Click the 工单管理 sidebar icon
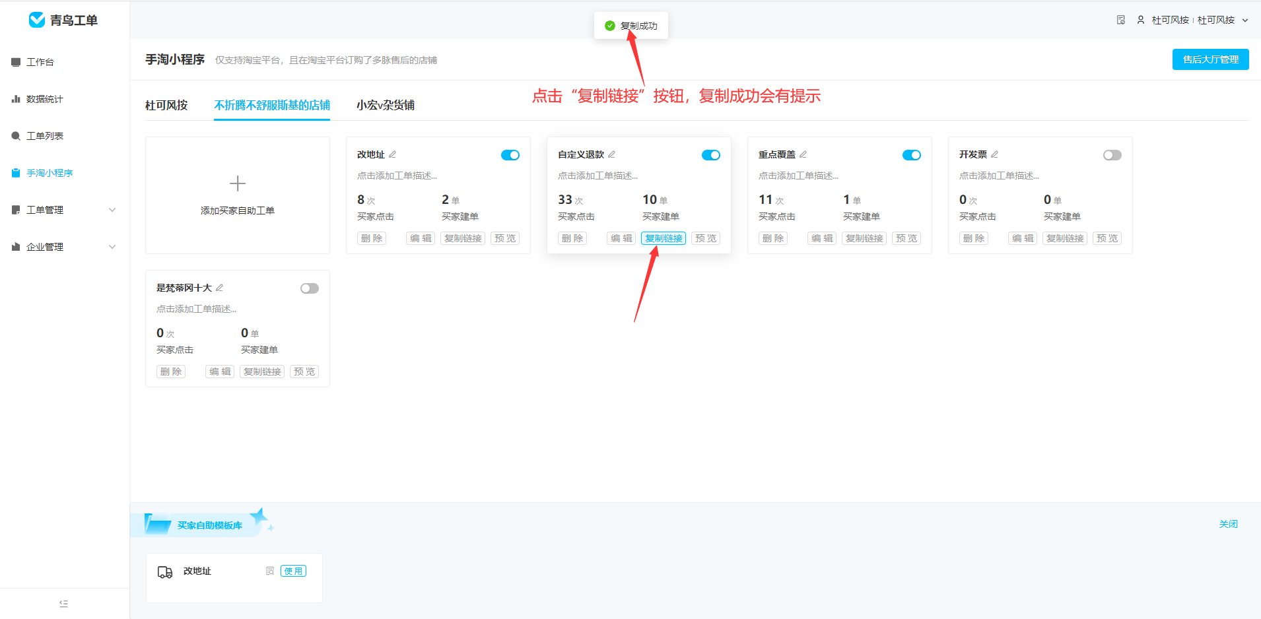Viewport: 1261px width, 619px height. tap(16, 210)
